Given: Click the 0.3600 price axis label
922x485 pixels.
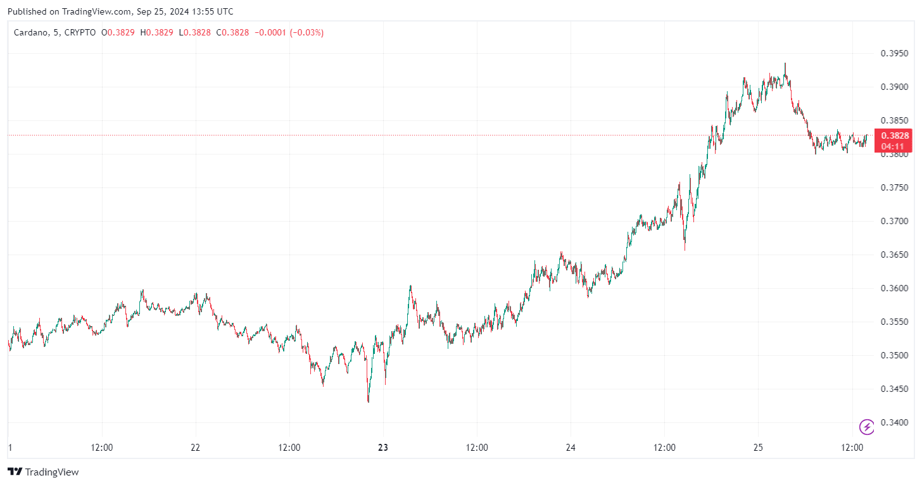Looking at the screenshot, I should point(894,289).
